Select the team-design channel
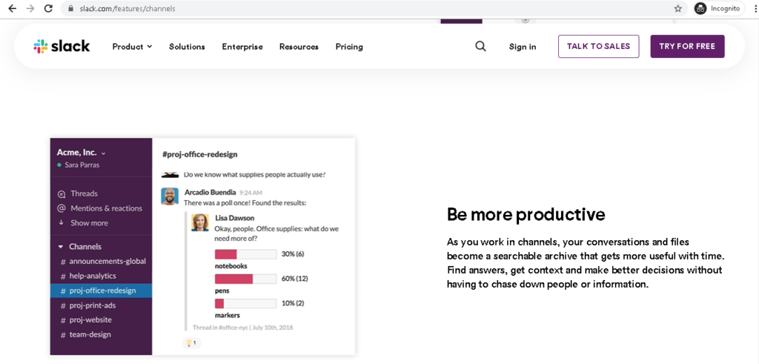 [101, 334]
